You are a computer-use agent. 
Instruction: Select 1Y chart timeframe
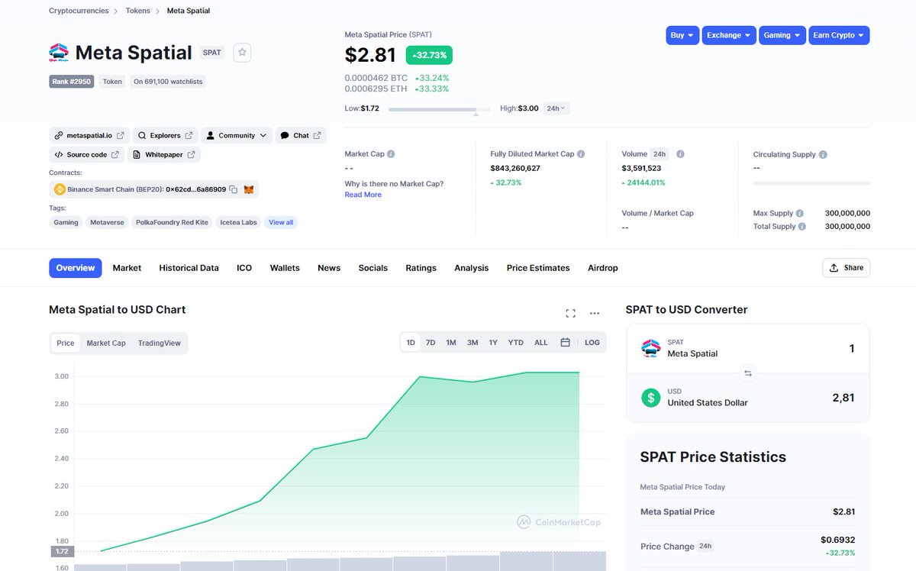click(x=493, y=343)
